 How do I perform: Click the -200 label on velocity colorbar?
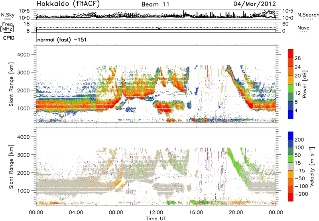301,194
